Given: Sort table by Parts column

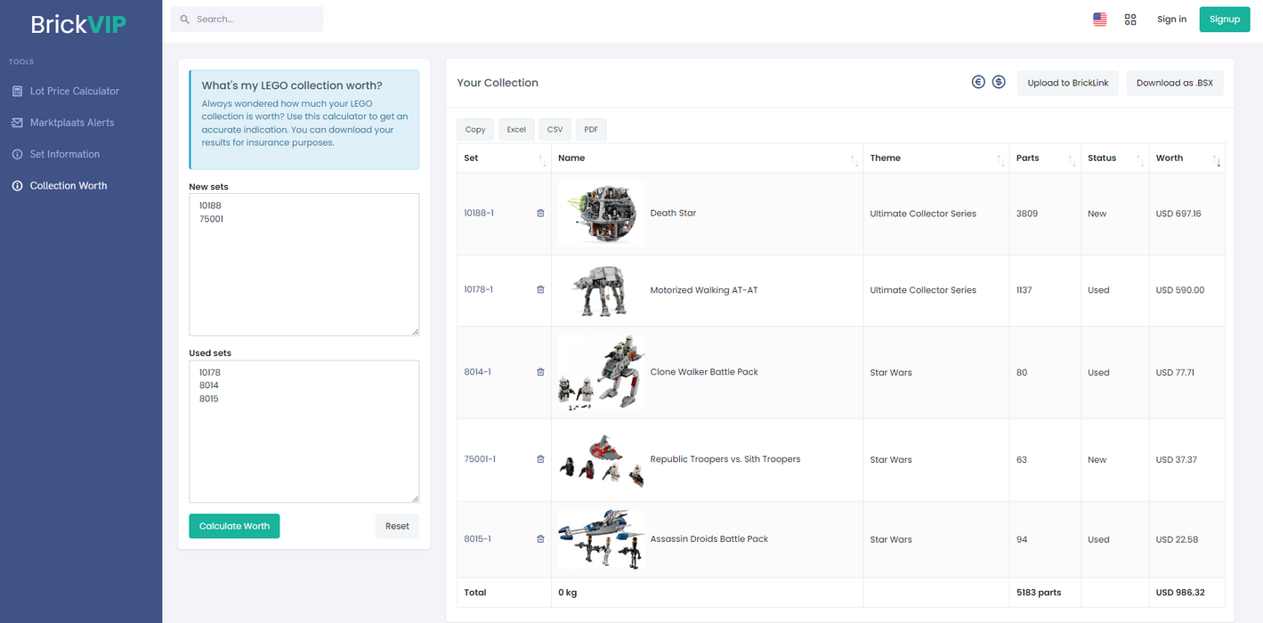Looking at the screenshot, I should [1045, 158].
